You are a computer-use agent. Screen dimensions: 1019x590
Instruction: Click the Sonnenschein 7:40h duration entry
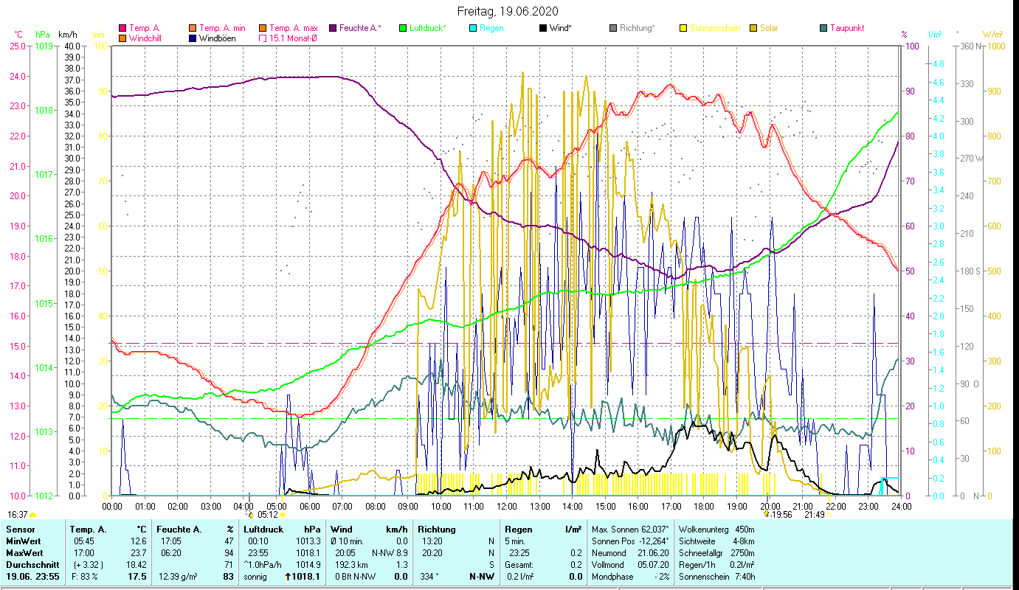click(x=716, y=577)
